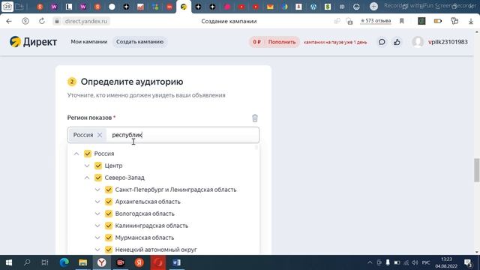Screen dimensions: 480x270
Task: Uncheck Вологодская область checkbox
Action: point(108,214)
